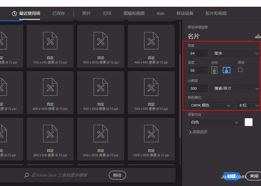Click the white background color swatch
This screenshot has width=261, height=186.
coord(248,122)
